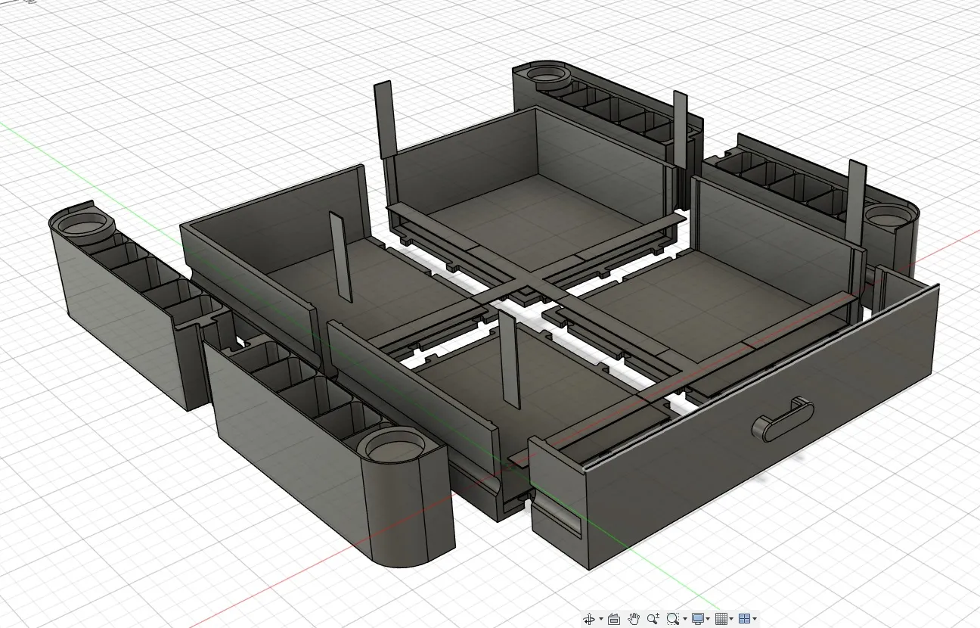The image size is (980, 628).
Task: Open Display Settings on the navigation bar
Action: 698,618
